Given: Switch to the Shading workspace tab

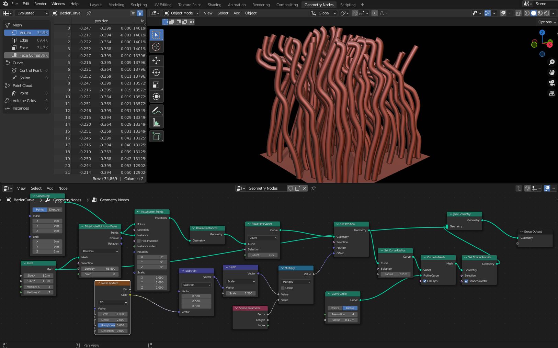Looking at the screenshot, I should tap(214, 5).
